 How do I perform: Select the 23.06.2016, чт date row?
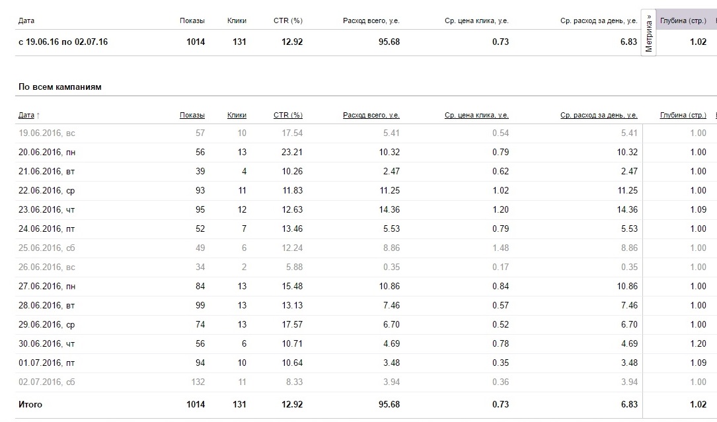(47, 210)
